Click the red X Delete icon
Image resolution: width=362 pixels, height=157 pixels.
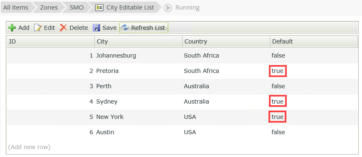pyautogui.click(x=63, y=28)
